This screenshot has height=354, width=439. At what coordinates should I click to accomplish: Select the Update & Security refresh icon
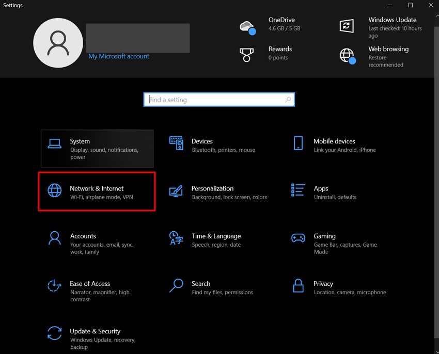click(x=54, y=333)
